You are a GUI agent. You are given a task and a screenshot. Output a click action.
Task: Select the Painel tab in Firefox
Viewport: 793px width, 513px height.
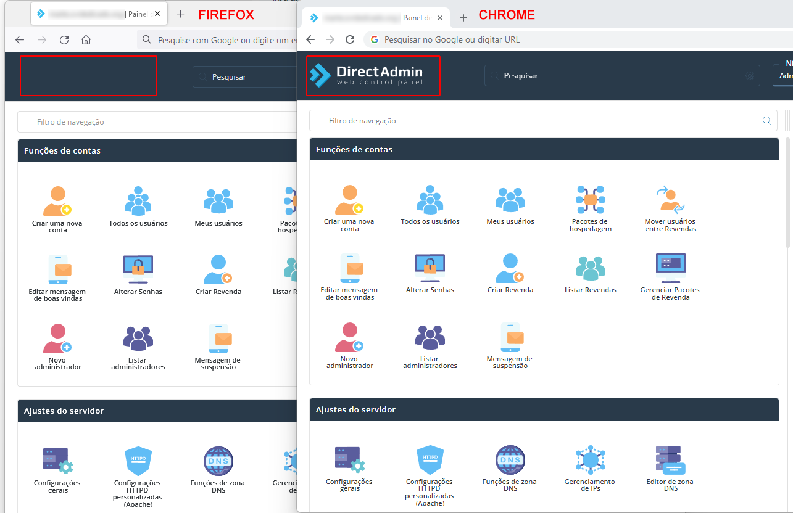[x=99, y=14]
